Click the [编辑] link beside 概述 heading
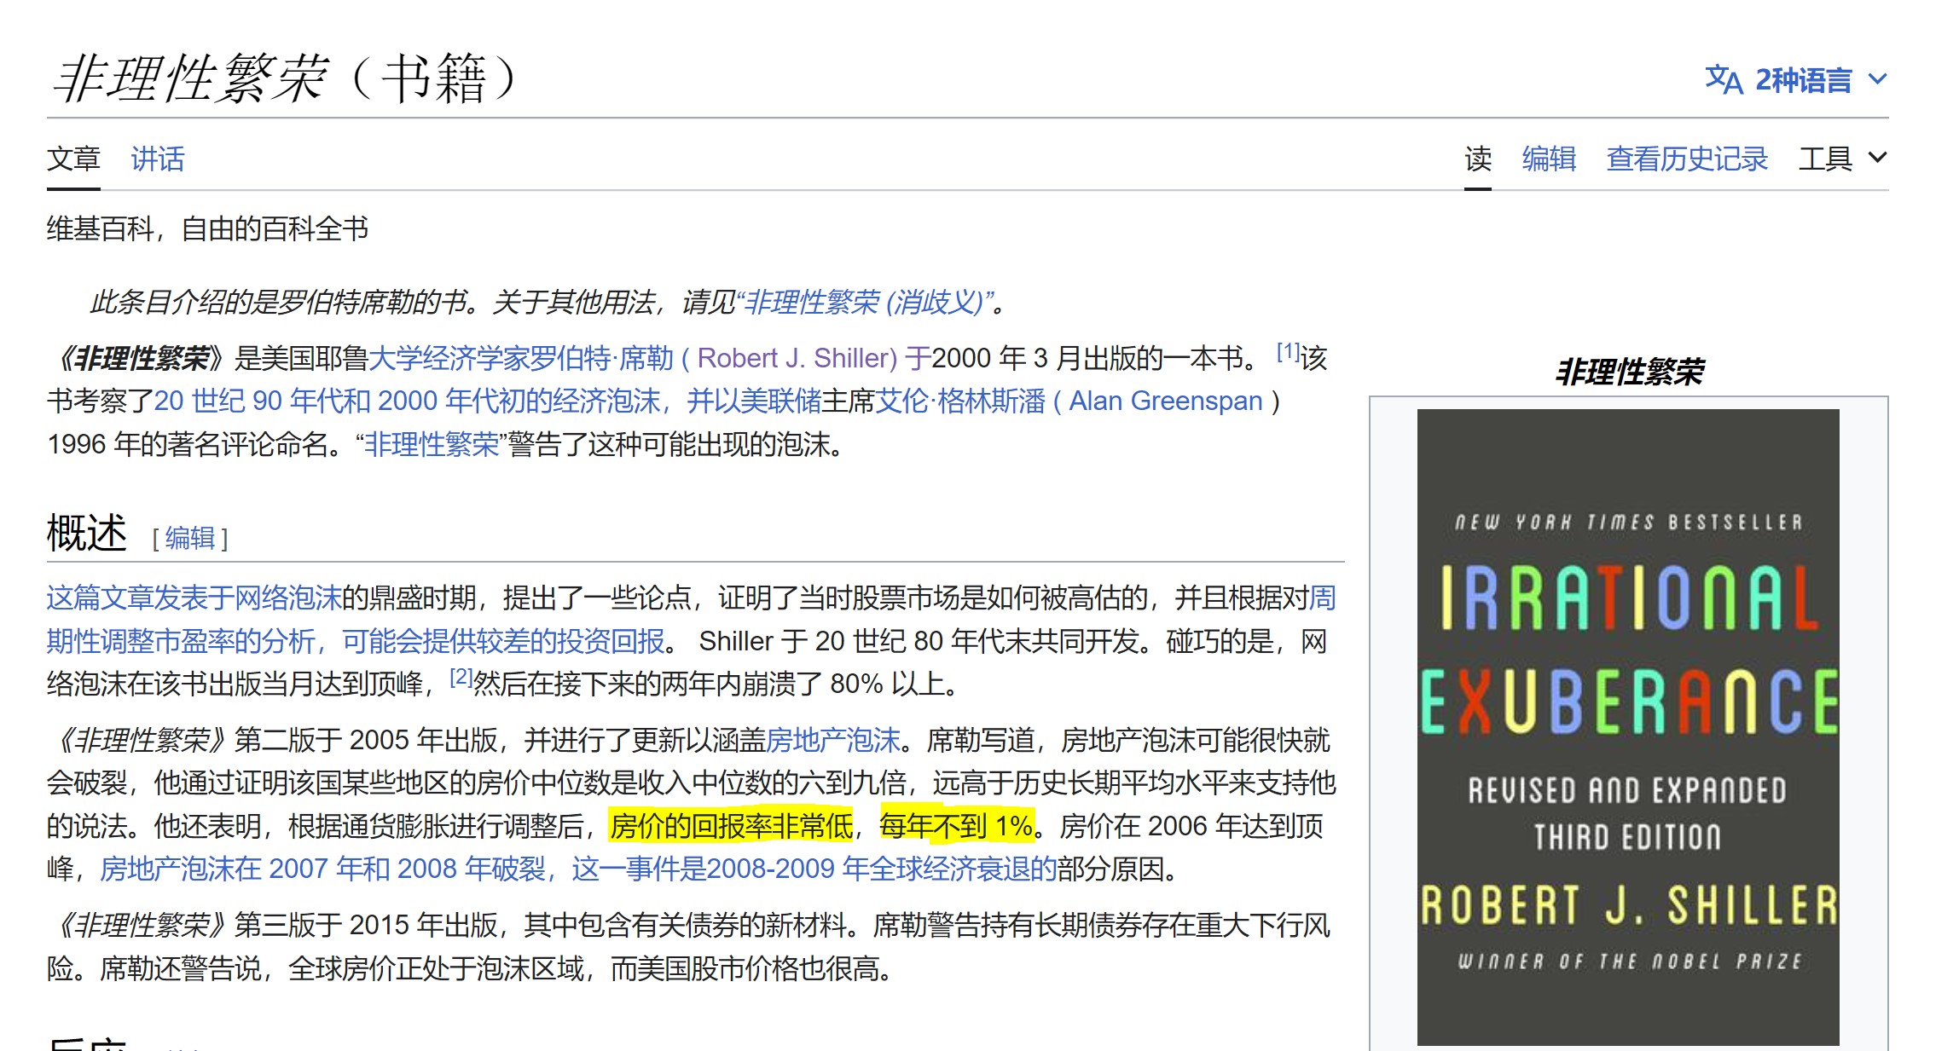1959x1051 pixels. pyautogui.click(x=190, y=538)
